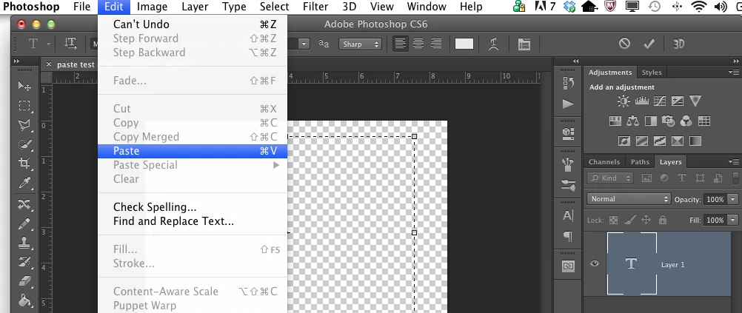Open the layer filter Kind dropdown
Screen dimensions: 742x313
pos(610,178)
